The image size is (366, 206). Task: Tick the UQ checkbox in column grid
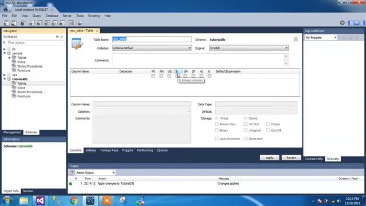169,76
